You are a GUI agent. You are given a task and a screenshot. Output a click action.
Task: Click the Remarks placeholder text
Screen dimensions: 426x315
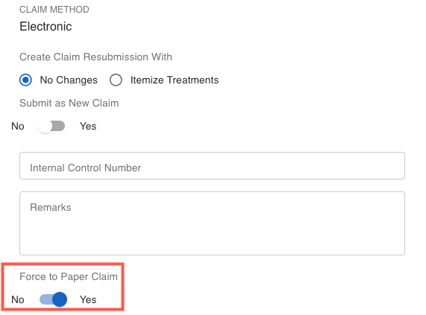(51, 207)
